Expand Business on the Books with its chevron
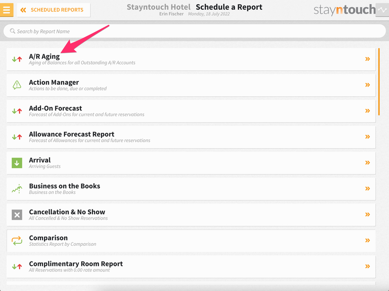This screenshot has height=291, width=389. click(x=367, y=189)
